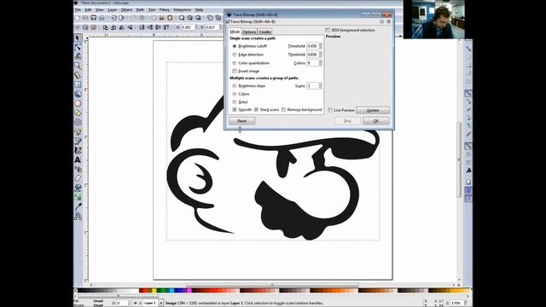The width and height of the screenshot is (546, 307).
Task: Select the Selector arrow tool
Action: [x=78, y=38]
